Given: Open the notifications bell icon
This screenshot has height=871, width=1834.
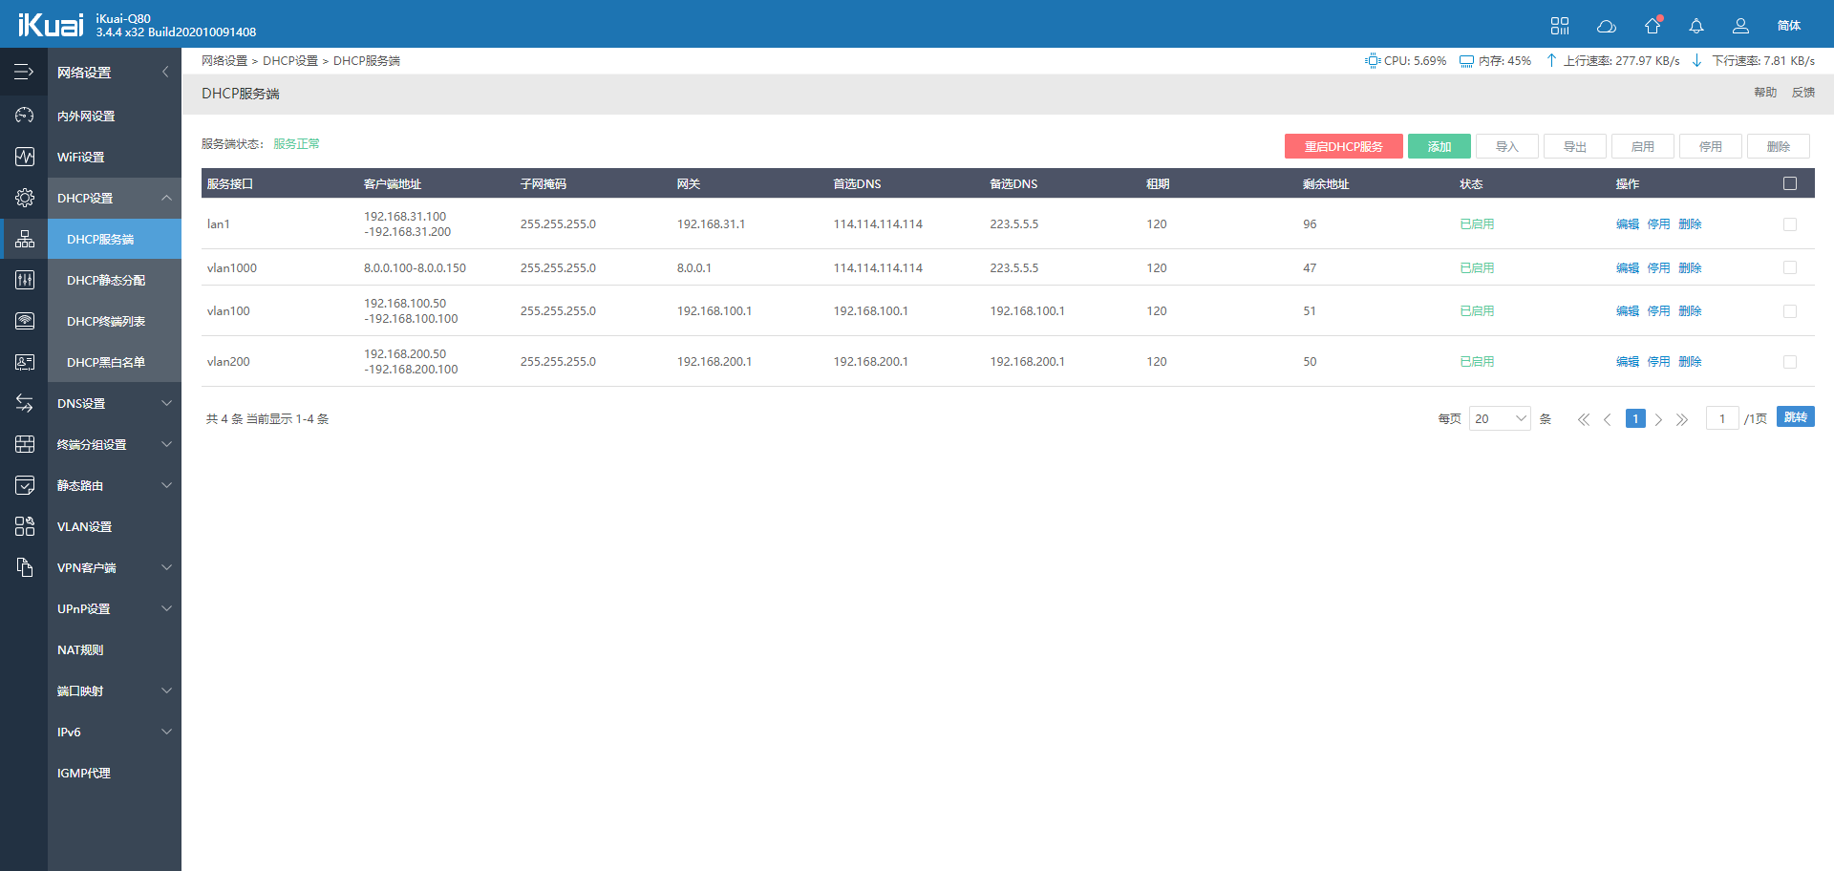Looking at the screenshot, I should click(x=1696, y=26).
